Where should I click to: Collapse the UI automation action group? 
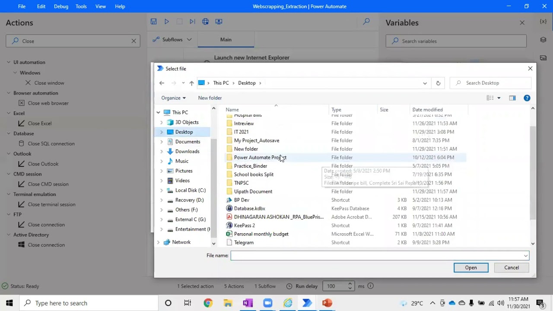[x=9, y=62]
